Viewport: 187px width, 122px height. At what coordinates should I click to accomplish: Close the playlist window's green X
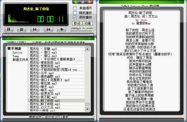click(x=89, y=38)
